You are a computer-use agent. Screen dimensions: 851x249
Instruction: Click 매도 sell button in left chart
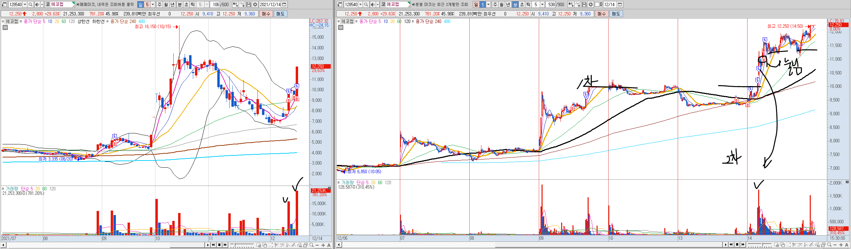(281, 14)
